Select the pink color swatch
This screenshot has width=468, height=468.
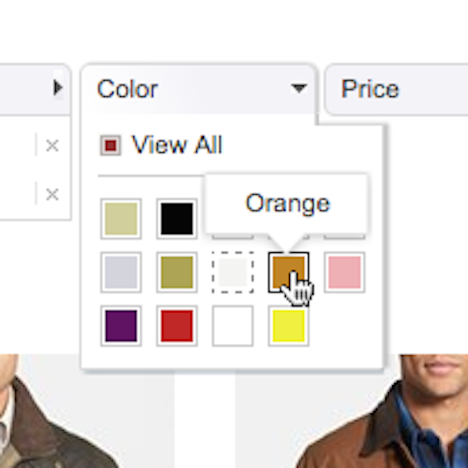(x=345, y=272)
